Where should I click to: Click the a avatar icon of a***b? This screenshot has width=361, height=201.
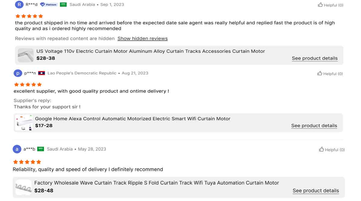point(17,149)
